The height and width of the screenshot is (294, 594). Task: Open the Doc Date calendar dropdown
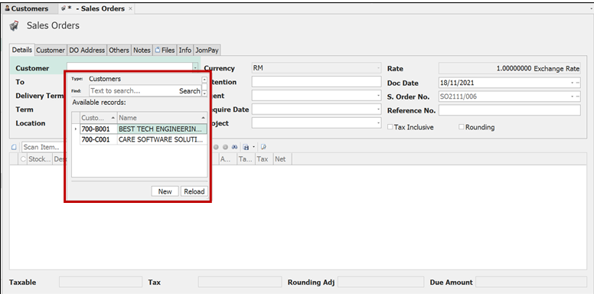(x=573, y=83)
